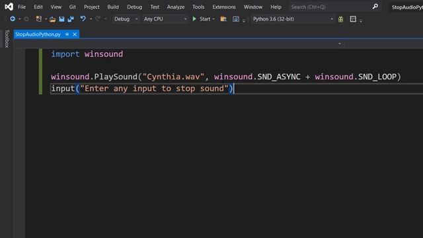Open the Build menu

(113, 7)
